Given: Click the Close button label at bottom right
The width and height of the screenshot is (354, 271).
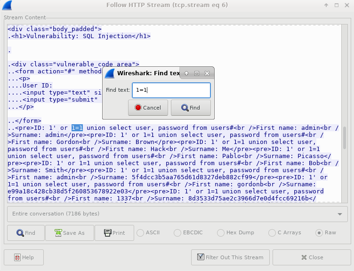Looking at the screenshot, I should (x=316, y=257).
